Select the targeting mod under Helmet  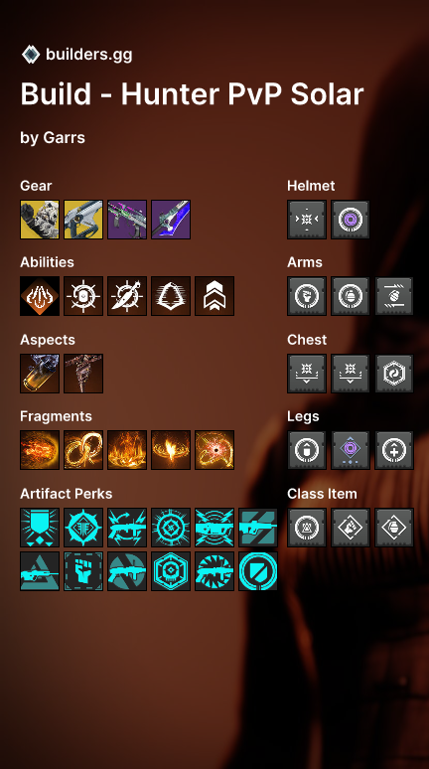[x=307, y=220]
